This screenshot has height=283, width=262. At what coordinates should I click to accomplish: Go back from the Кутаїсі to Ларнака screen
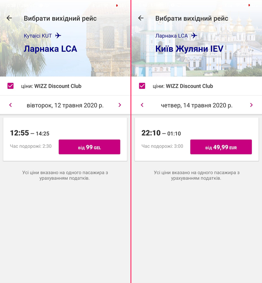[x=9, y=18]
